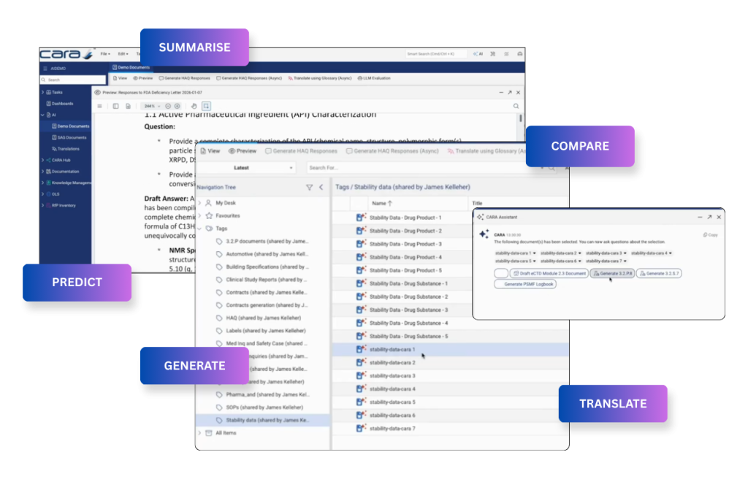Click the zoom out icon in preview toolbar
This screenshot has width=748, height=479.
tap(168, 106)
